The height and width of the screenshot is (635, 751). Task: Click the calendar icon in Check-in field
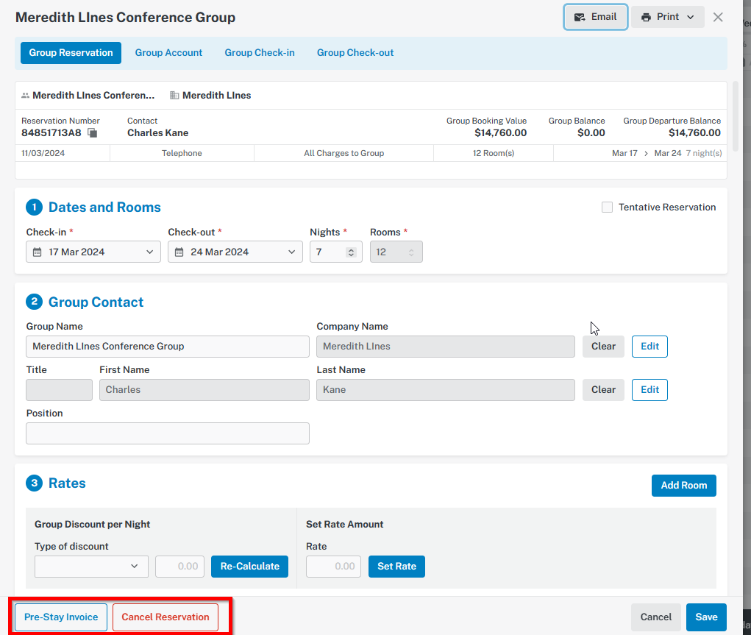coord(37,252)
